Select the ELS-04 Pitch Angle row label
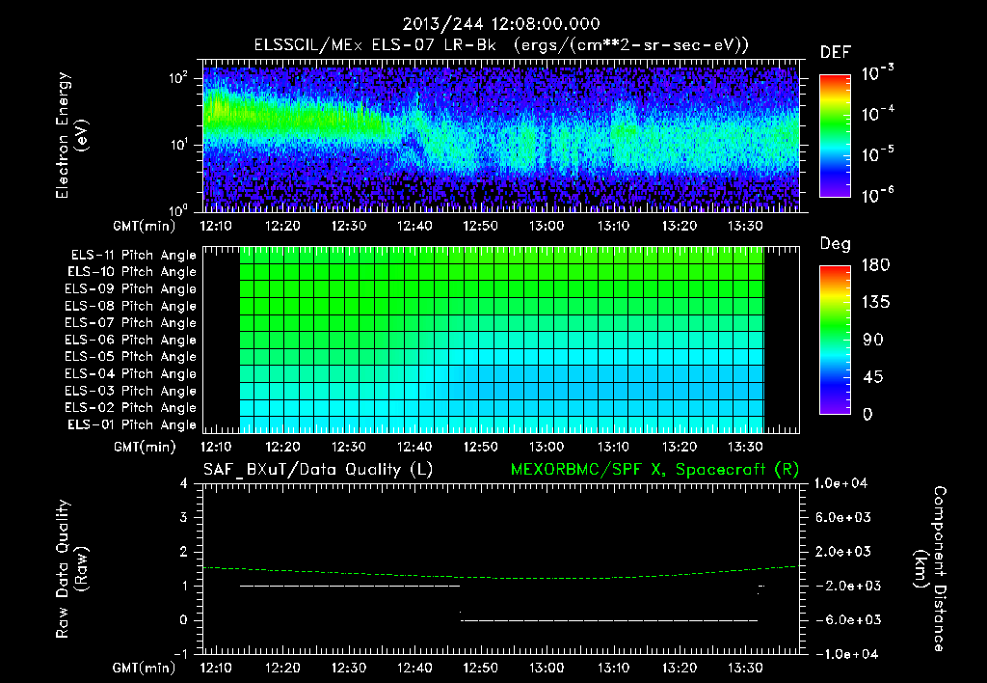987x683 pixels. click(131, 373)
